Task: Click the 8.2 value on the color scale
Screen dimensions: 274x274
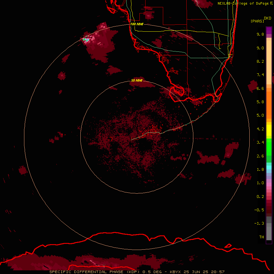Action: pos(260,61)
